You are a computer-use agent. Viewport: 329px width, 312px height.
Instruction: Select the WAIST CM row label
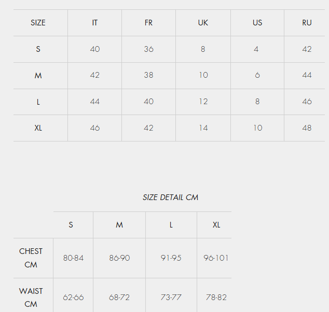31,297
